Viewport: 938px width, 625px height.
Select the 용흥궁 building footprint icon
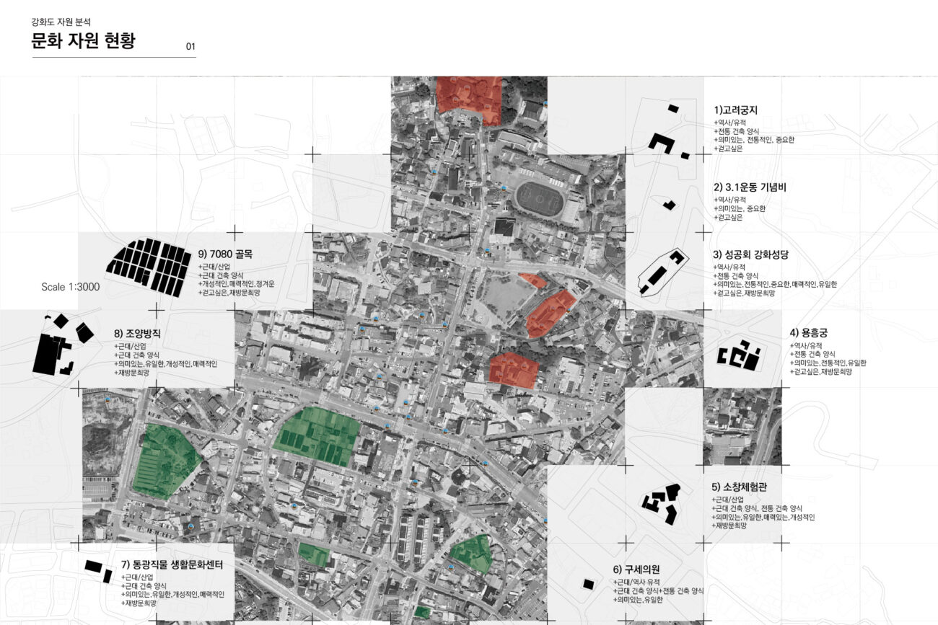[x=739, y=355]
